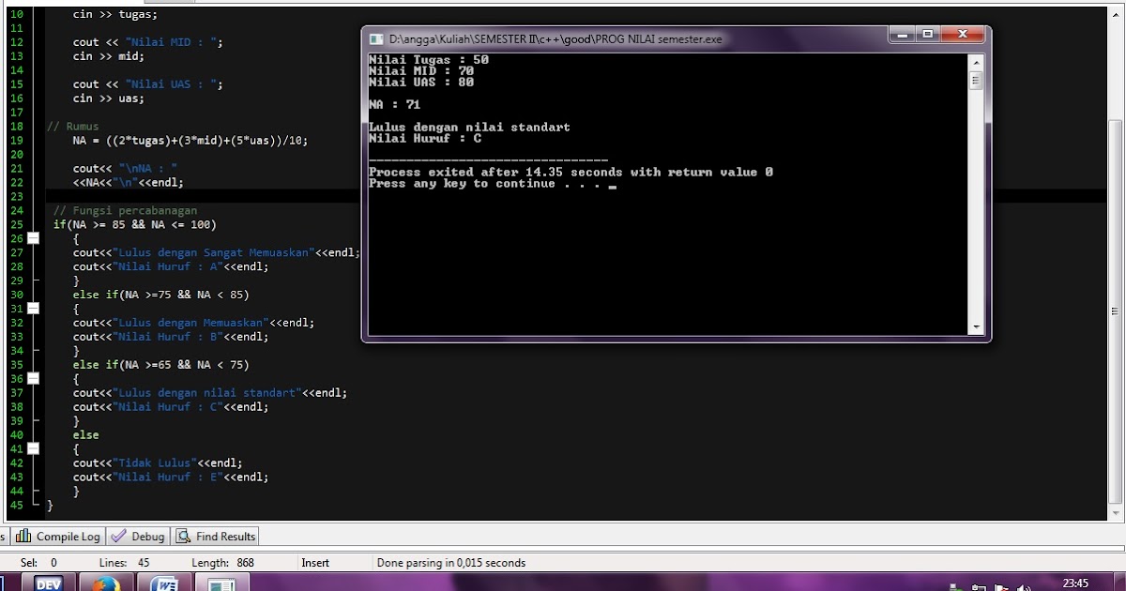Click the rightmost taskbar application icon
1126x591 pixels.
(222, 583)
